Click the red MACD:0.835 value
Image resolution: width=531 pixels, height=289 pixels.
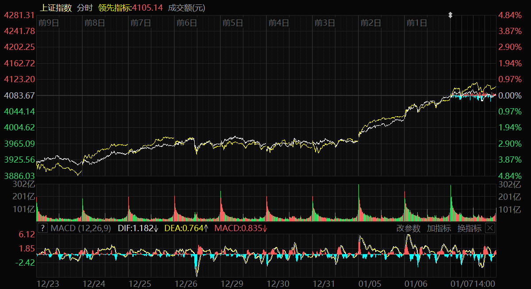click(241, 228)
